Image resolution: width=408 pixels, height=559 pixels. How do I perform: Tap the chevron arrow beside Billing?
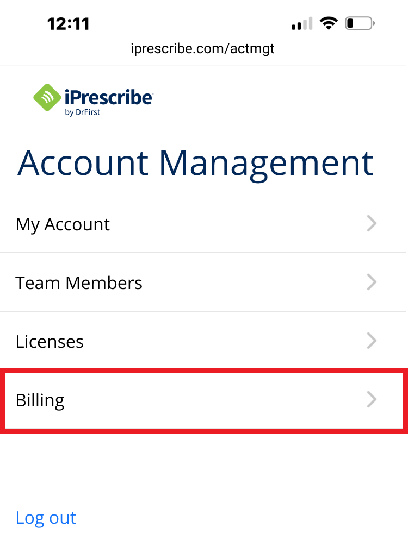click(x=372, y=400)
